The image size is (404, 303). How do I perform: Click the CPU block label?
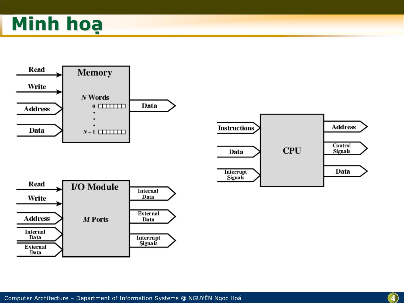(x=292, y=151)
